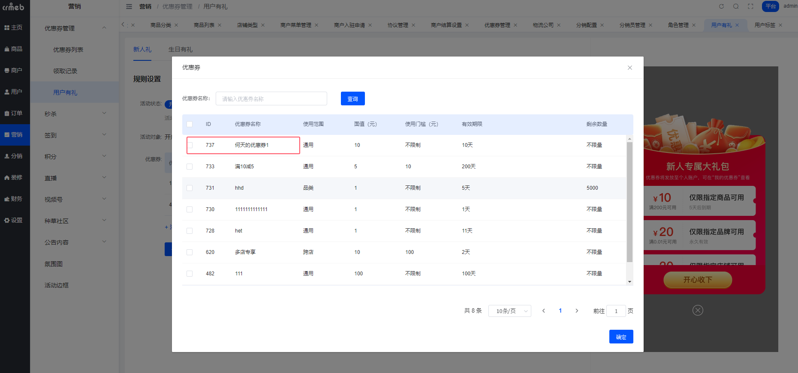Viewport: 798px width, 373px height.
Task: Switch to the 新人礼 tab
Action: [142, 50]
